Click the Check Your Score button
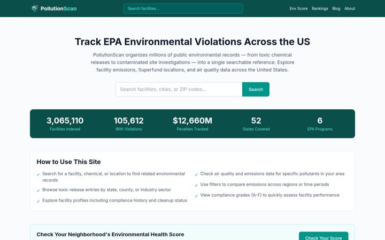This screenshot has width=385, height=240. coord(324,237)
